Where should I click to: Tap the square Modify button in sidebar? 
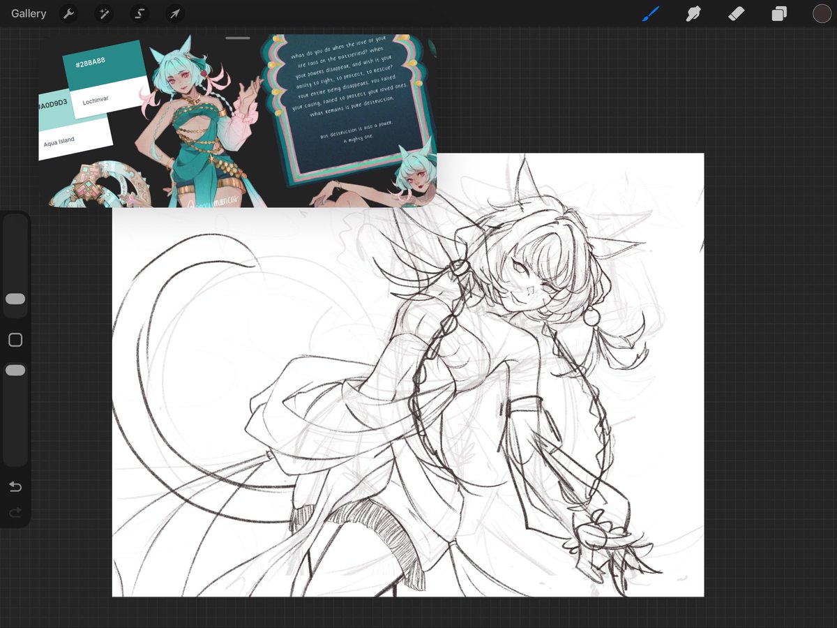pos(15,340)
